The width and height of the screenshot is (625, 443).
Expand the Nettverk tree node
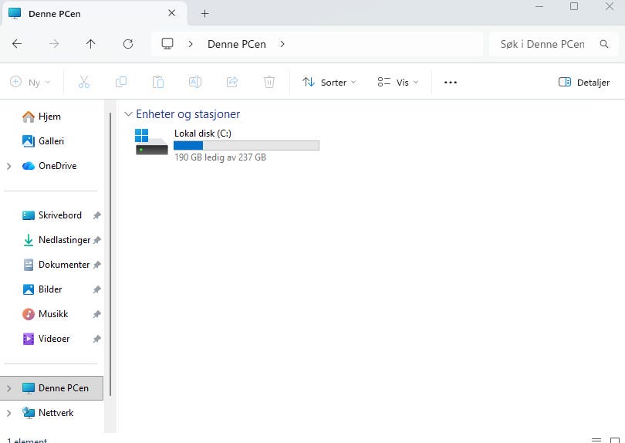[8, 413]
